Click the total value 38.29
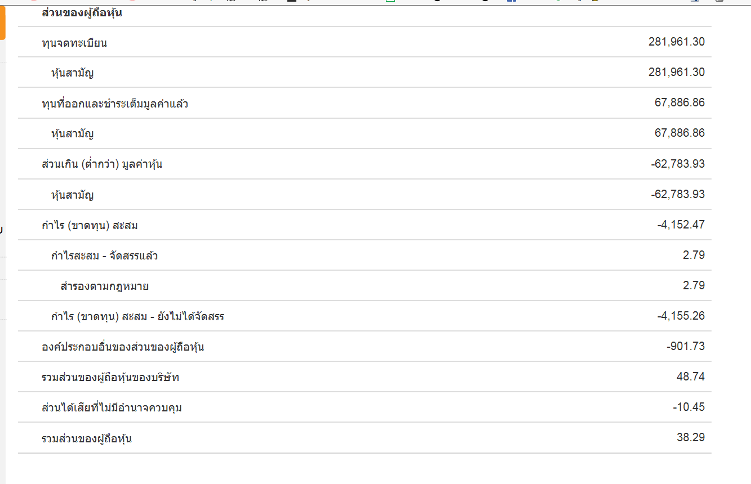Viewport: 751px width, 484px height. [691, 437]
